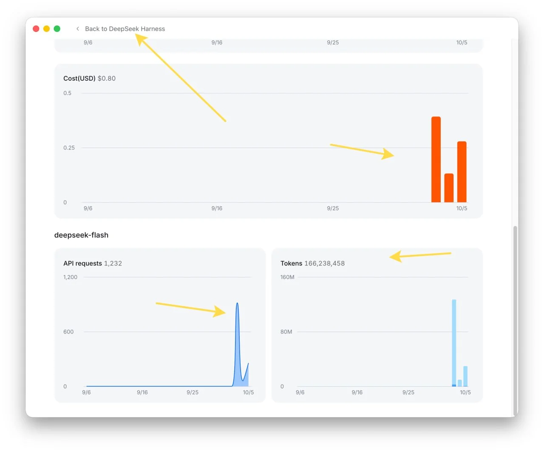Click the "80M" axis label in Tokens chart
Image resolution: width=544 pixels, height=451 pixels.
click(x=286, y=332)
